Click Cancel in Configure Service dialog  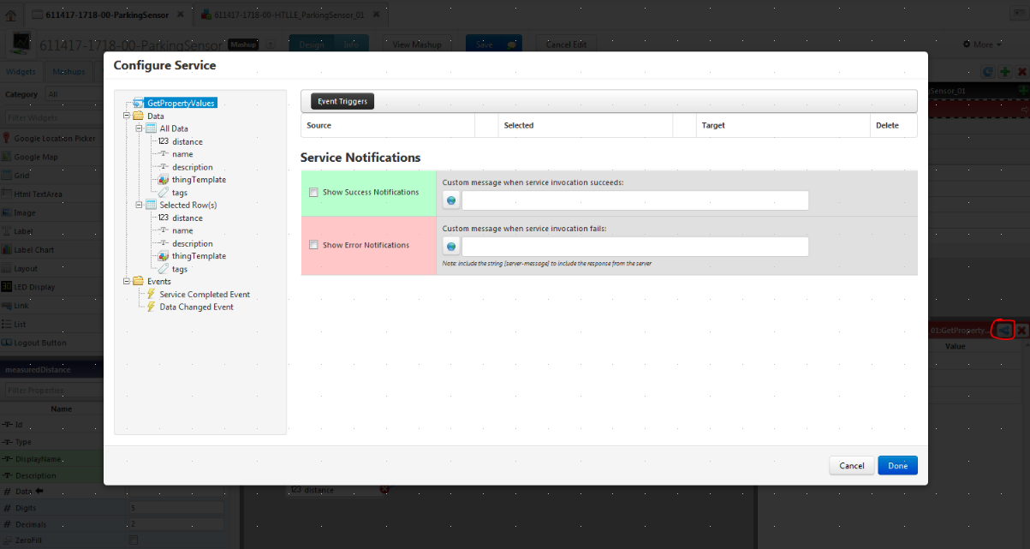[x=852, y=466]
